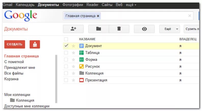Click the yellow Рисунок drawing icon
202x111 pixels.
point(81,66)
